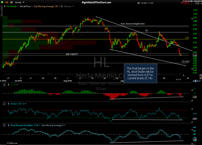Close the 13-33 indicator pane
The height and width of the screenshot is (145, 202).
tap(4, 85)
